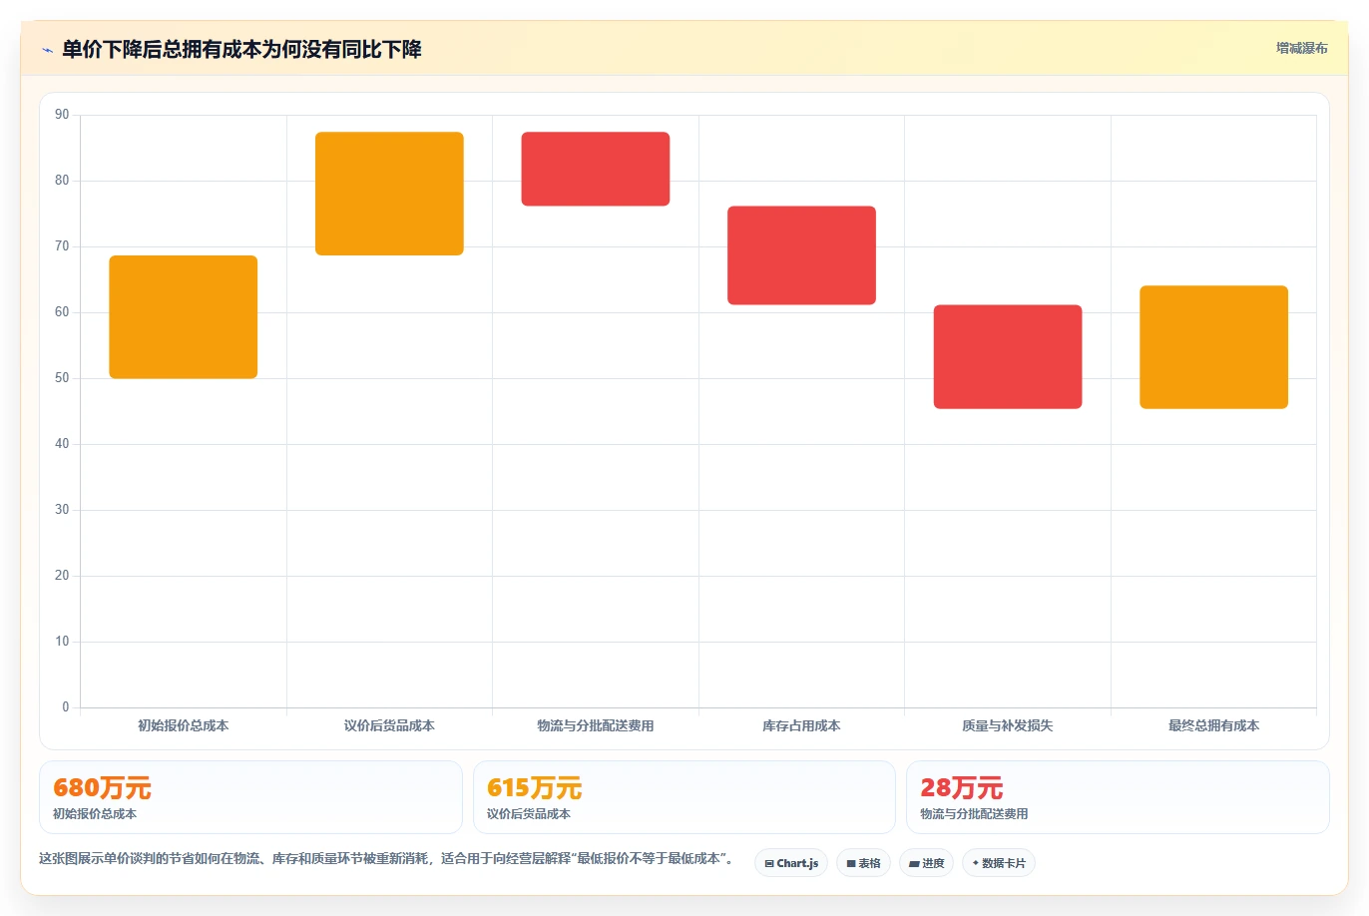Click the x-axis label 质量与补发损失
Viewport: 1369px width, 916px height.
[1008, 725]
